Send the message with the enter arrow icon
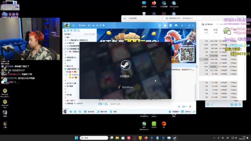Viewport: 251px width, 141px height. coord(179,107)
